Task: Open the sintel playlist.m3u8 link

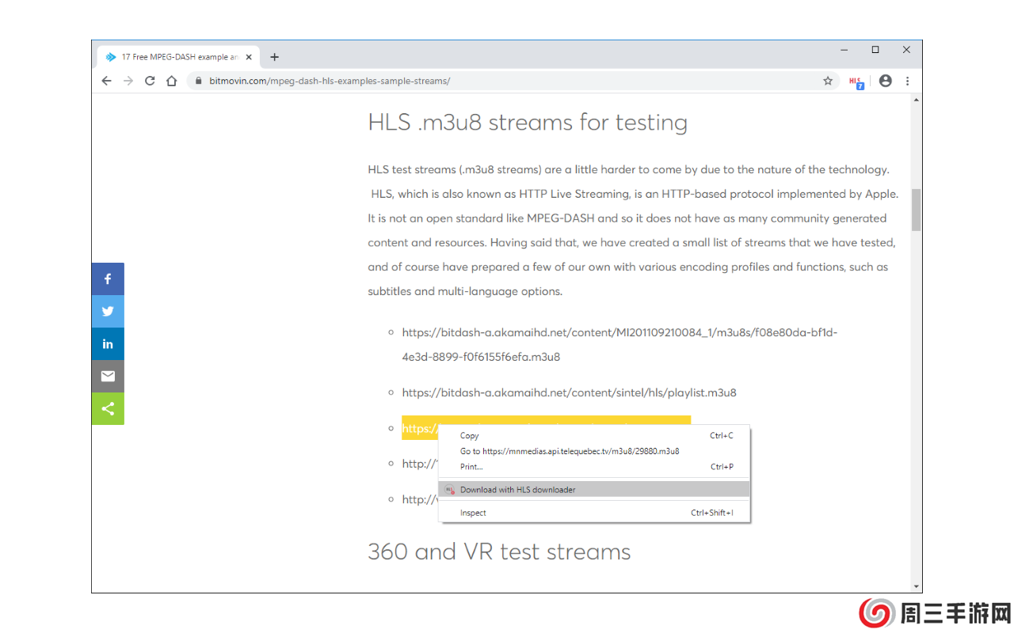Action: 569,392
